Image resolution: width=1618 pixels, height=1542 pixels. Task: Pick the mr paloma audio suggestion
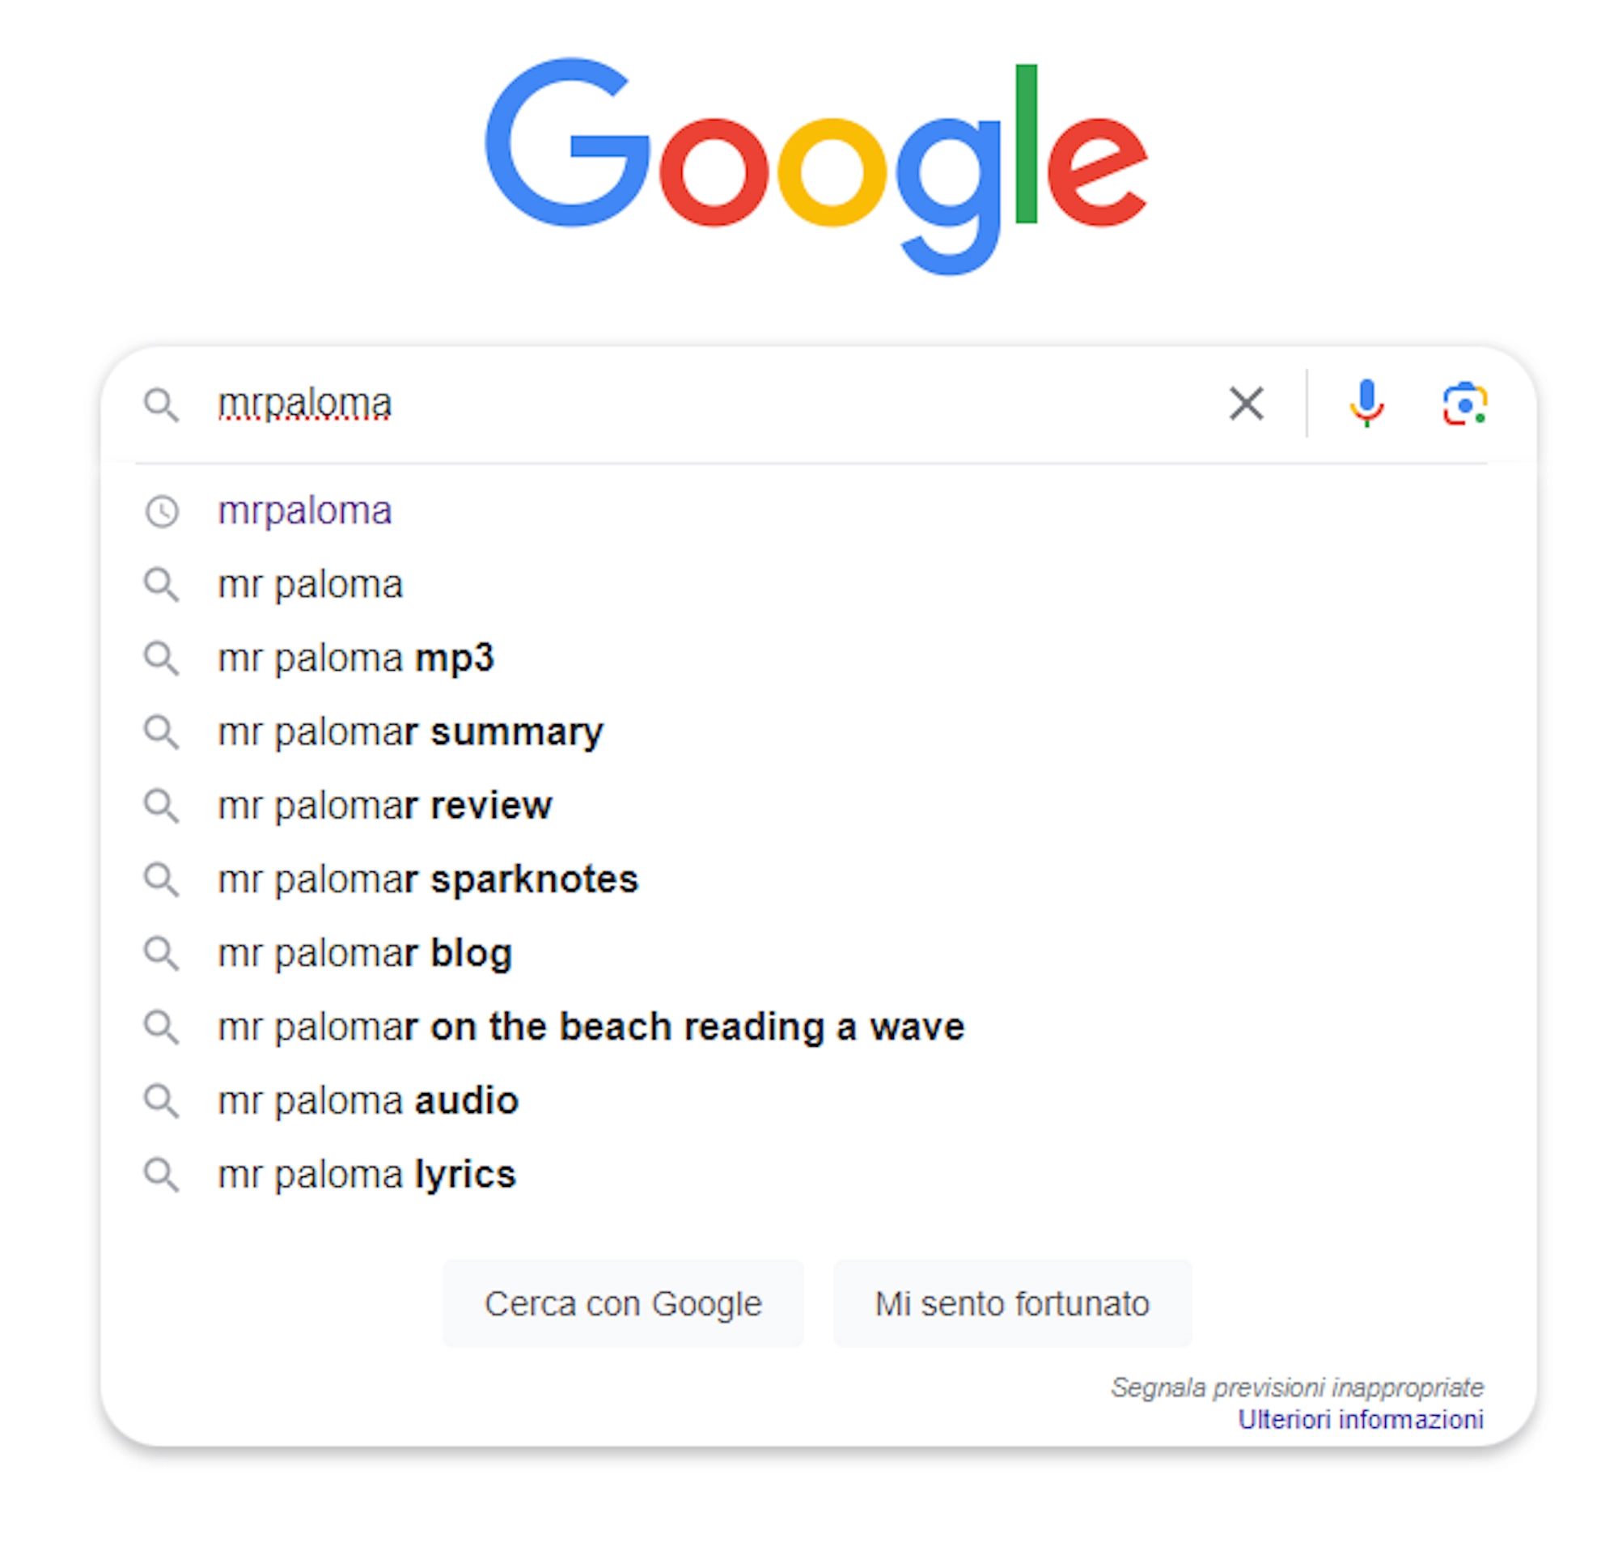pos(367,1100)
